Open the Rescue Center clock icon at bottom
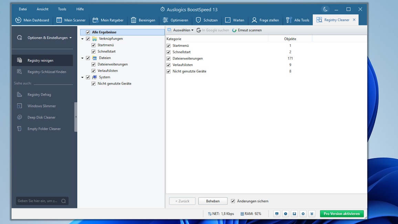This screenshot has width=398, height=224. [x=285, y=214]
